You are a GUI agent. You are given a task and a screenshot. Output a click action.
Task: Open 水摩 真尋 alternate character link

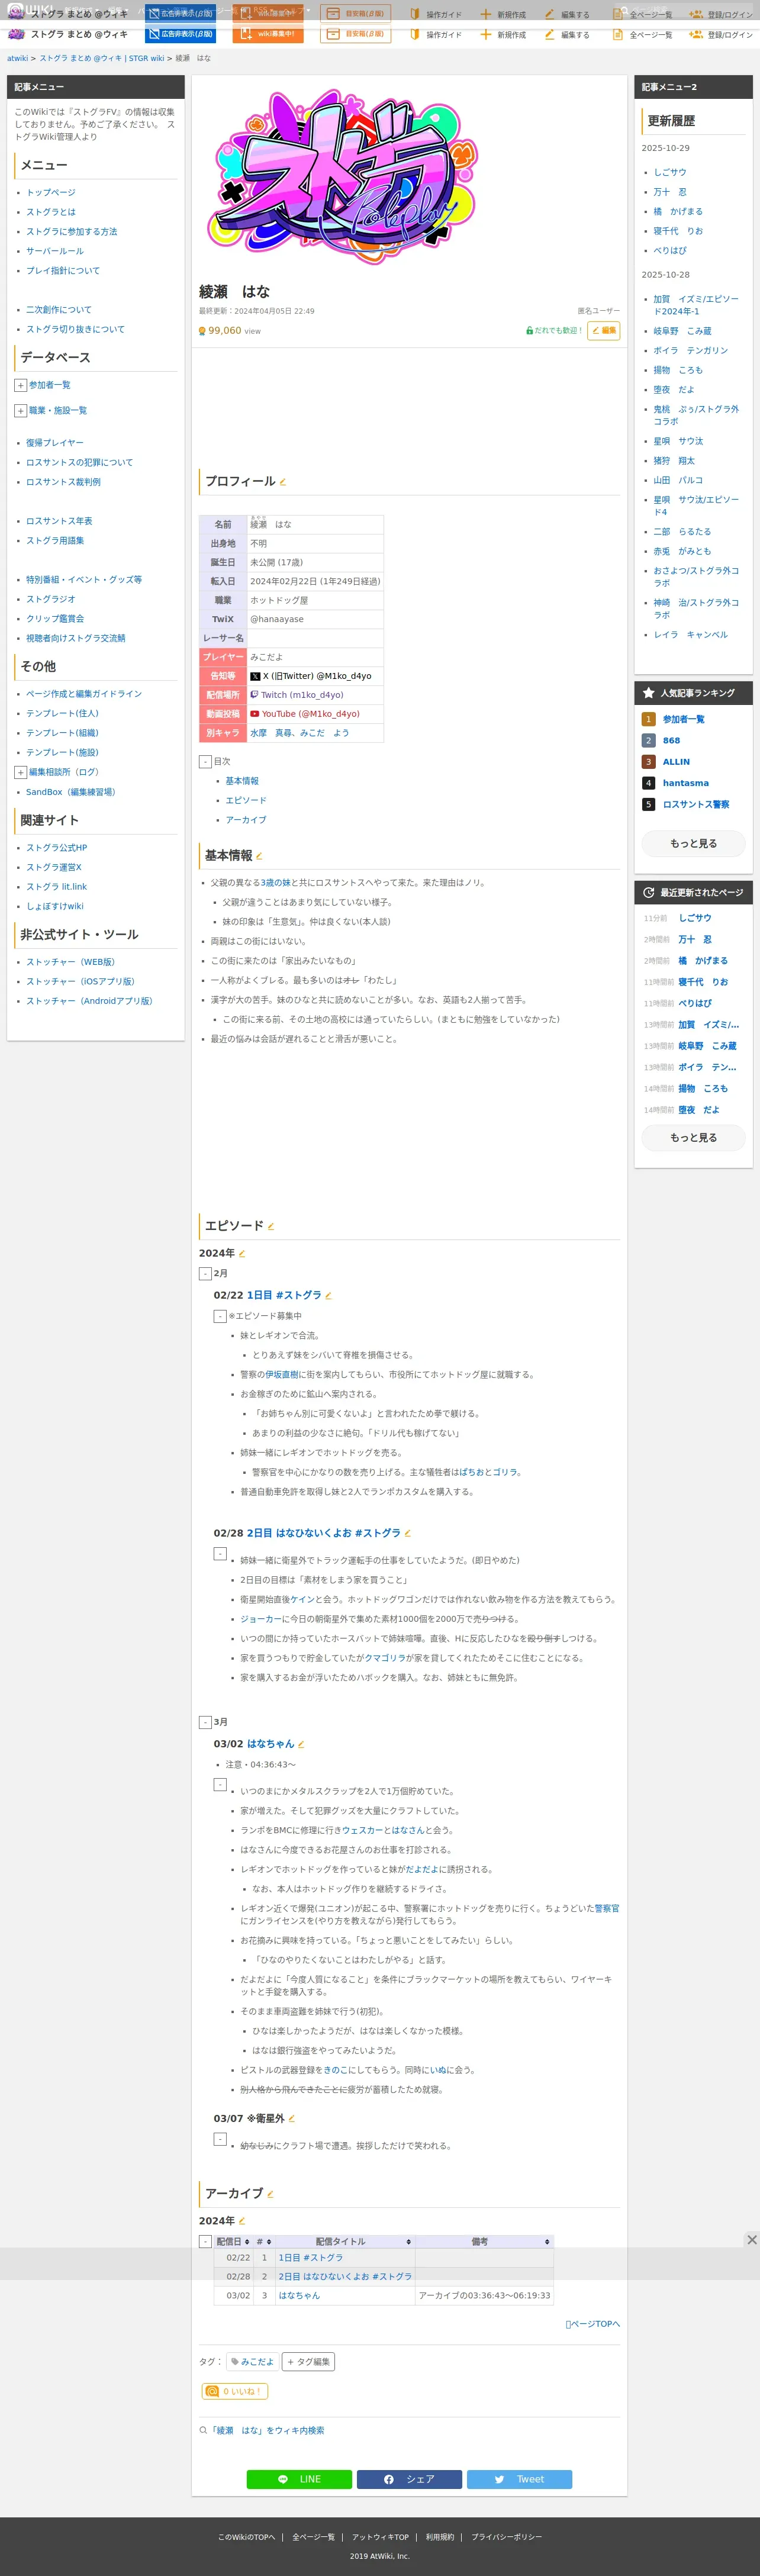271,733
